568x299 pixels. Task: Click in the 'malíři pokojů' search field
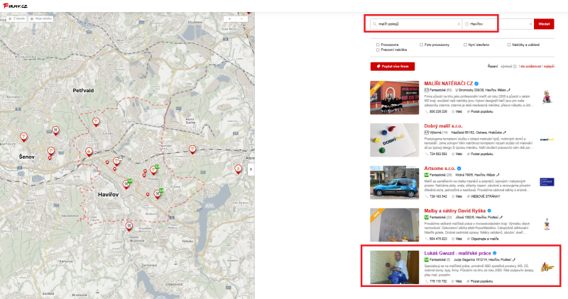[x=417, y=24]
